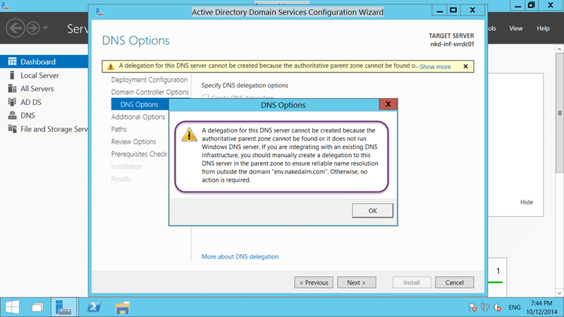This screenshot has width=564, height=317.
Task: Click the Dashboard grid icon
Action: pos(12,61)
